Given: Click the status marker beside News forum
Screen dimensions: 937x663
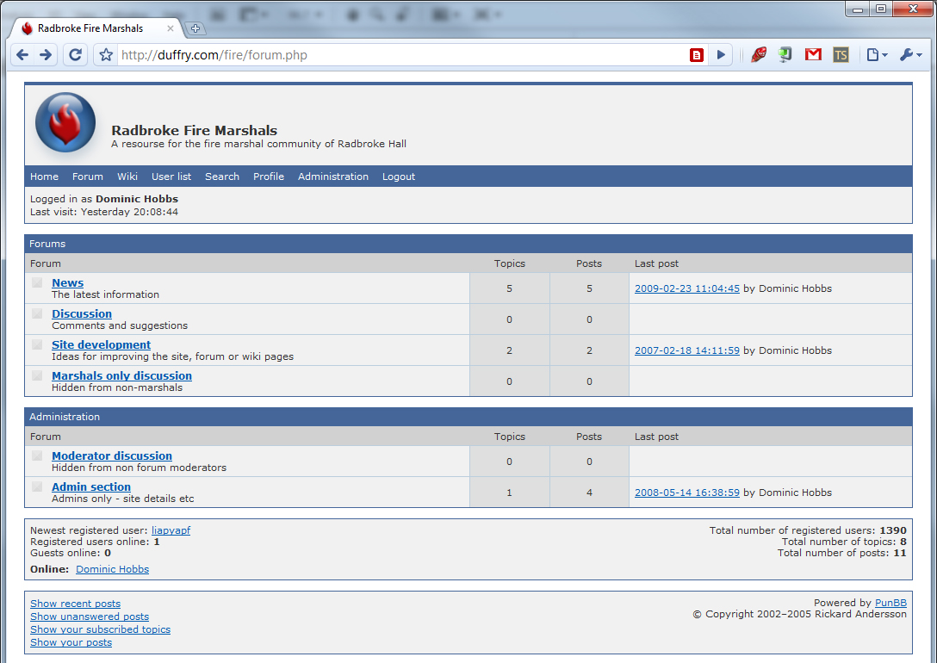Looking at the screenshot, I should tap(37, 282).
